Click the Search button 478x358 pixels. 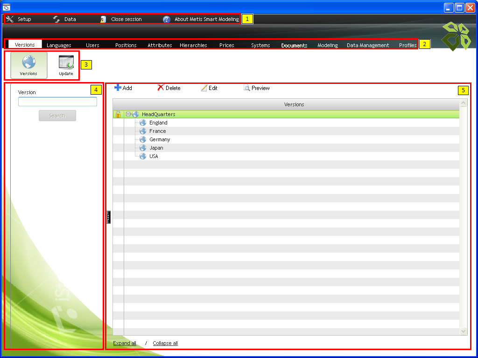(57, 116)
